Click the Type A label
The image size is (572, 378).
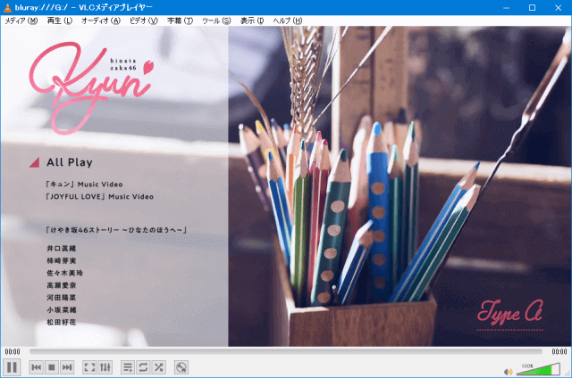click(510, 313)
